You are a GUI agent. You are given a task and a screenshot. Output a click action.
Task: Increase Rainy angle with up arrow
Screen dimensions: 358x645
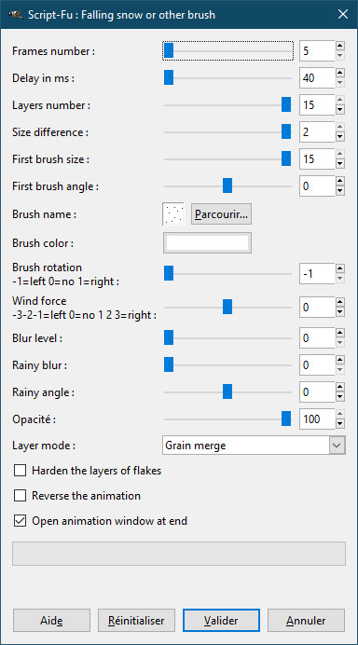340,387
